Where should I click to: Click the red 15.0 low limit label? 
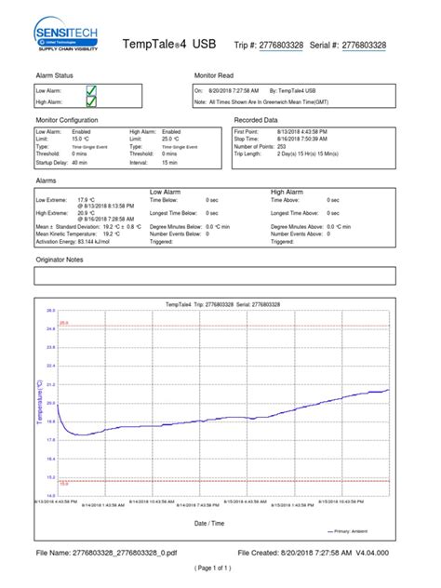[64, 484]
